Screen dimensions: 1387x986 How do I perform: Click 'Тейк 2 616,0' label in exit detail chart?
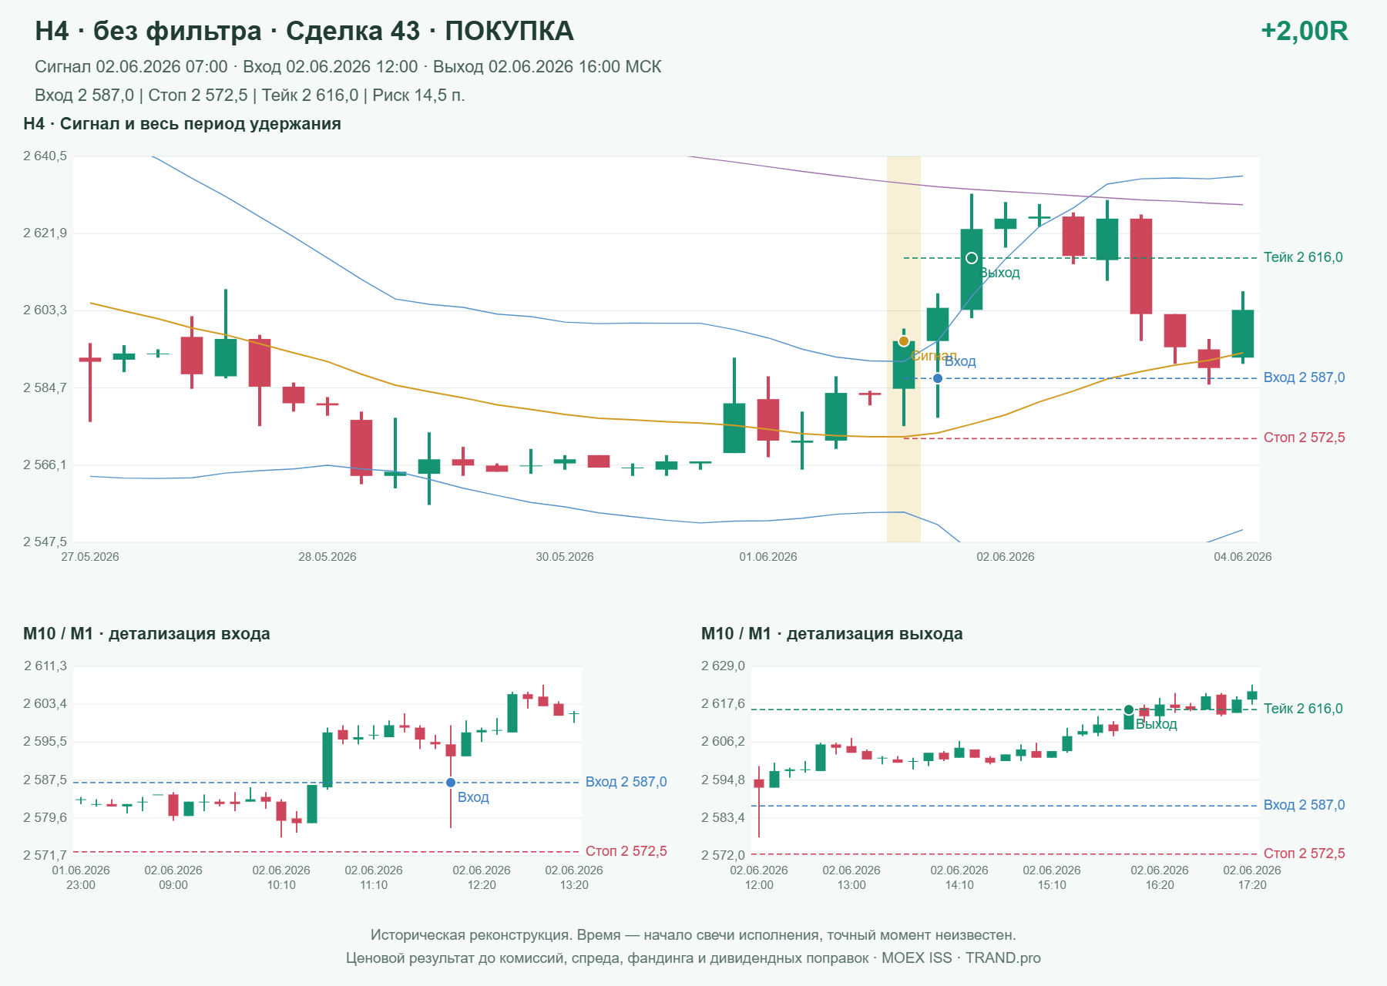[x=1303, y=709]
